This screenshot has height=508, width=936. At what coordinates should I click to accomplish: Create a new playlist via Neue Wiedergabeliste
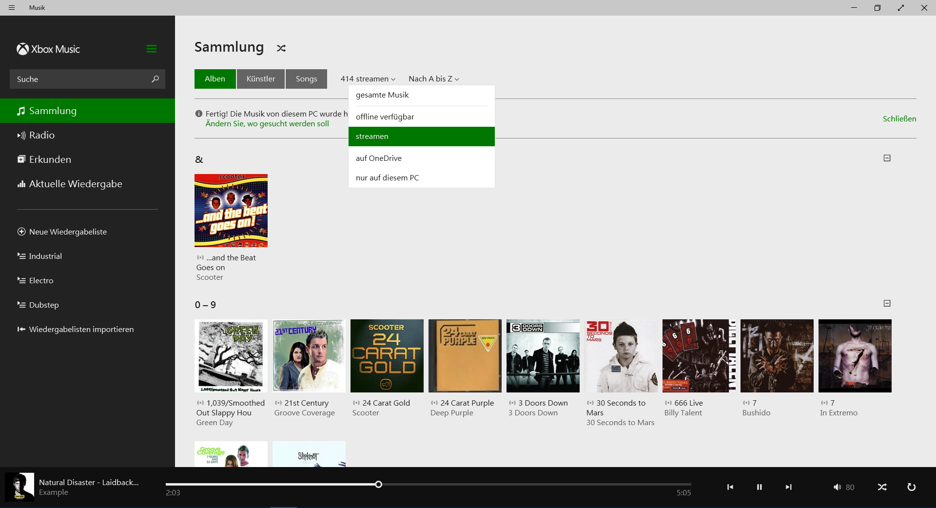(x=67, y=232)
